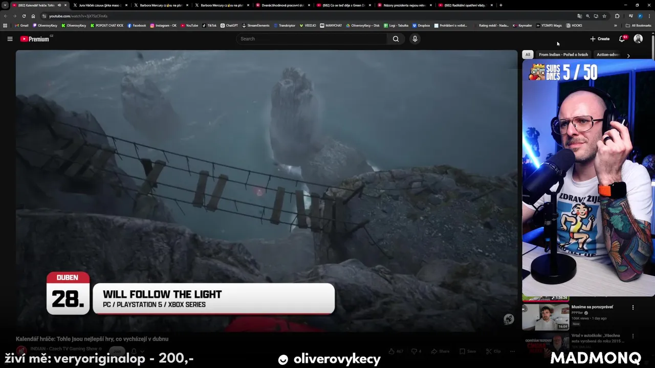
Task: Select the All filter chip
Action: pos(528,55)
